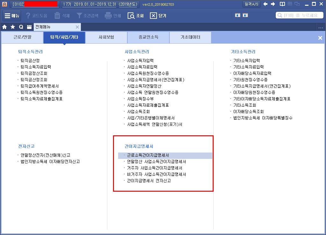Open 기타원천징수영수증

(250, 80)
